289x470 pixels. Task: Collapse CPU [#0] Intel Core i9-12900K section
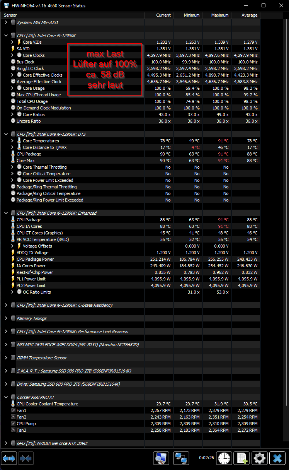[x=6, y=36]
